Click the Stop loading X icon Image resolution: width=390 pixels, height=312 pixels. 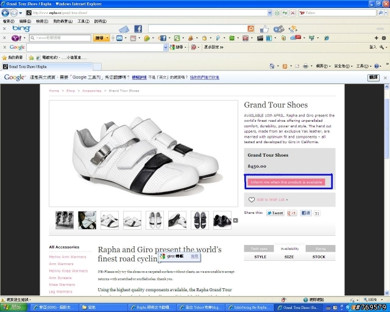pyautogui.click(x=292, y=13)
